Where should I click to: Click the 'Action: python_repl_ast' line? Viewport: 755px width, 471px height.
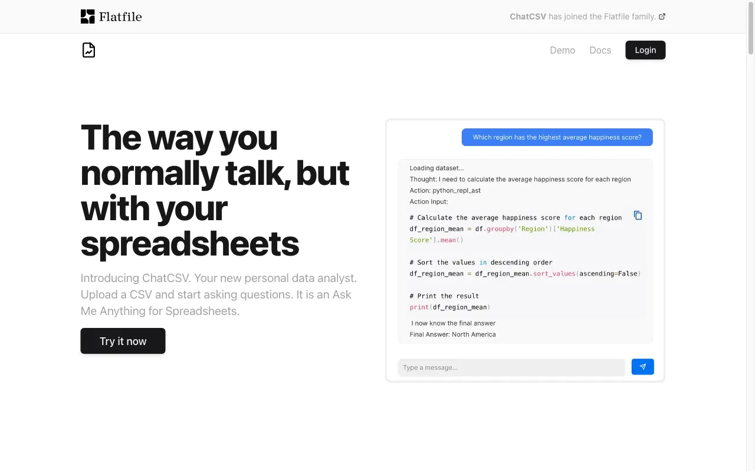pos(445,191)
